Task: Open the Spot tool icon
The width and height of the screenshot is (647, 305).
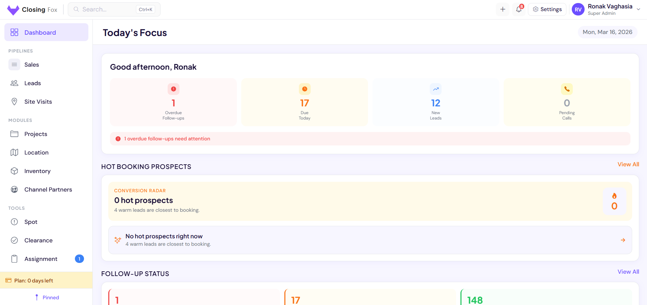Action: 14,222
